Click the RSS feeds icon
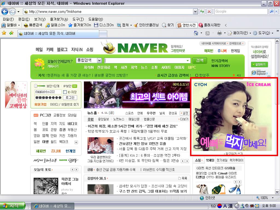This screenshot has height=210, width=280. 208,33
